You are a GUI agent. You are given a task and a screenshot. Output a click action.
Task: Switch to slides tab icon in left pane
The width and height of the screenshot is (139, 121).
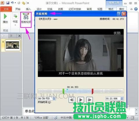[3, 36]
